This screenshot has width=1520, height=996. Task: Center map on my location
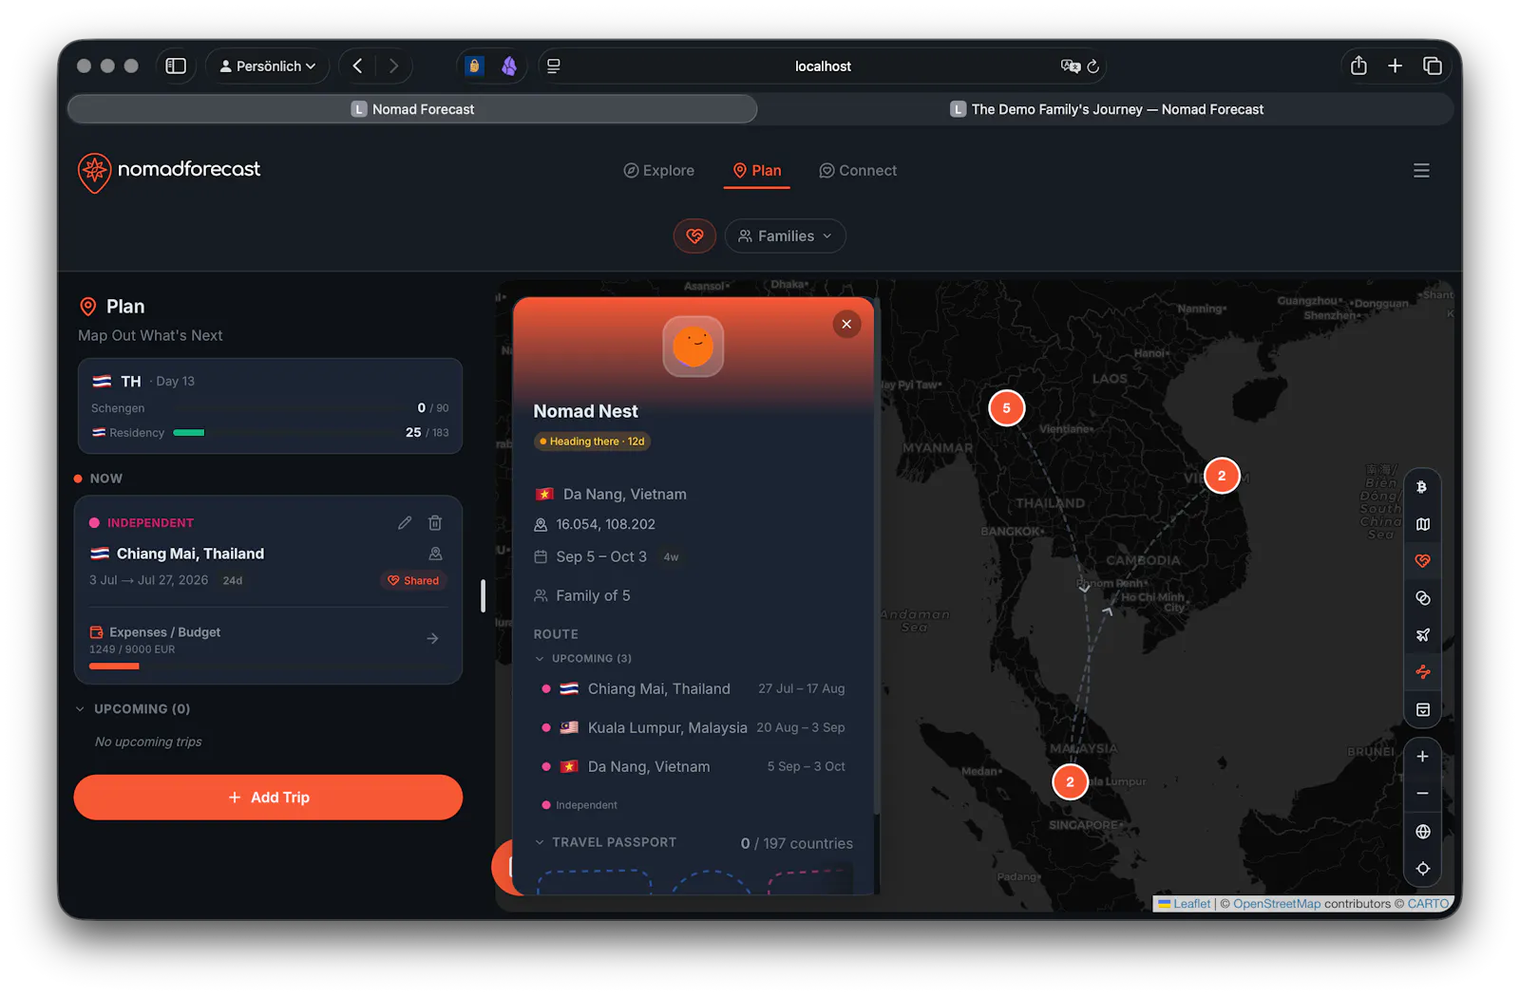[x=1422, y=869]
